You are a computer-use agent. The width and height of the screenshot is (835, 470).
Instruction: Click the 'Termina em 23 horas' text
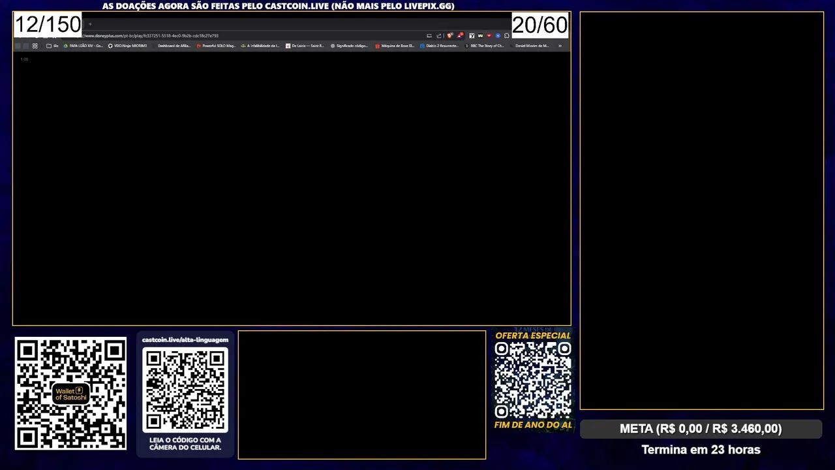[x=701, y=450]
